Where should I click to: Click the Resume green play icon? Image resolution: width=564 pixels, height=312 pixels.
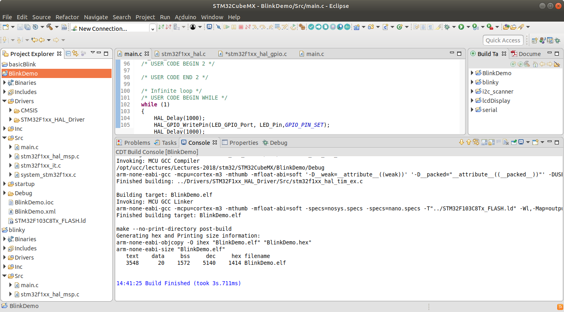pos(226,27)
